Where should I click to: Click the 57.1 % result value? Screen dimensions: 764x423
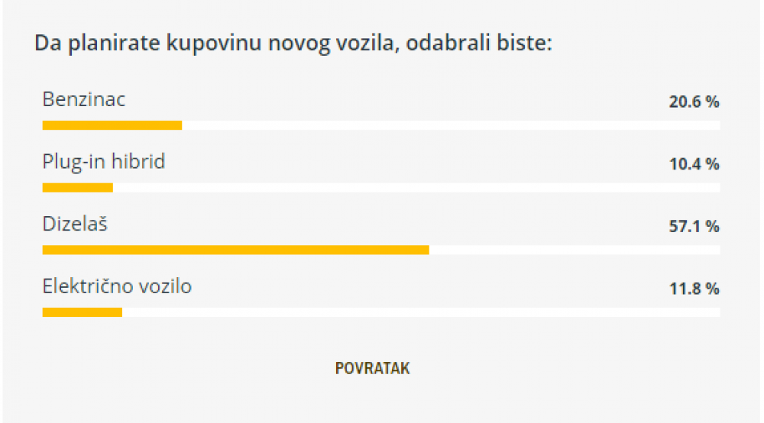(x=694, y=226)
